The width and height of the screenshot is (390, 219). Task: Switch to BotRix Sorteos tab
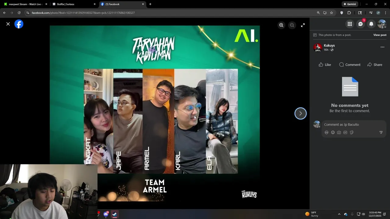tap(73, 4)
